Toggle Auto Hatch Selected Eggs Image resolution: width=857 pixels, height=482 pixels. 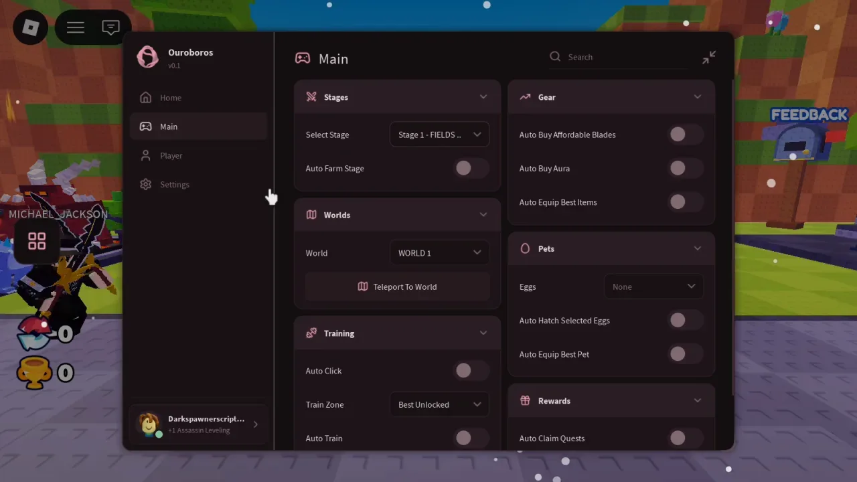685,321
